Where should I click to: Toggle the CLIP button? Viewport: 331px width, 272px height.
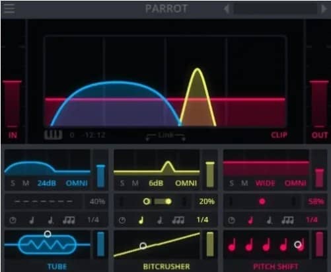tap(279, 135)
